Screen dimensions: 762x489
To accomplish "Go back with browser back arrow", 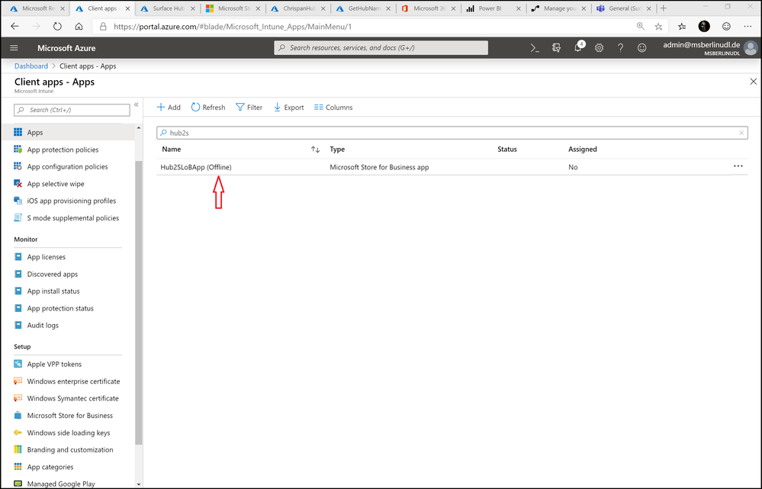I will tap(15, 27).
